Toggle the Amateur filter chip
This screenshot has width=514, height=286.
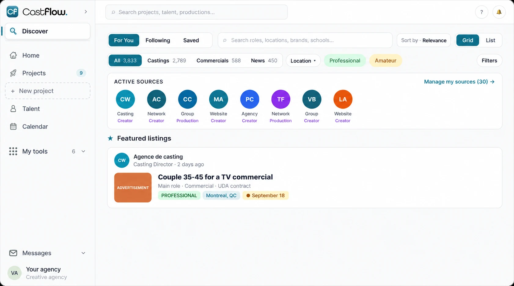(386, 61)
